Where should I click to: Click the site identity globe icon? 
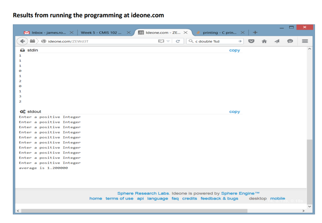(x=43, y=41)
